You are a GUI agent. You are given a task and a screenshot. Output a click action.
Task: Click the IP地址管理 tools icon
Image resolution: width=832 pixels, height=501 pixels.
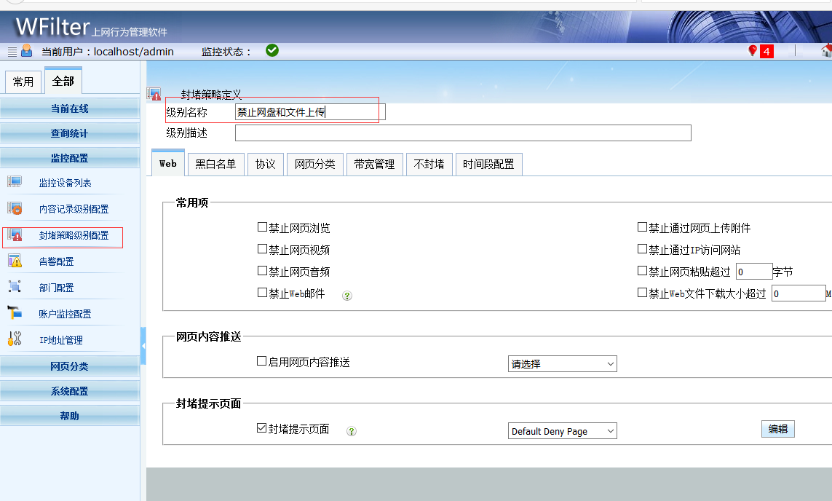click(15, 339)
